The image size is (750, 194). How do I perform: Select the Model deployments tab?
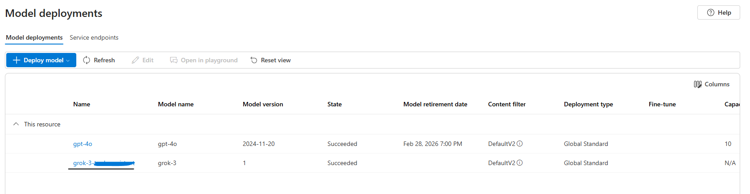pos(34,37)
